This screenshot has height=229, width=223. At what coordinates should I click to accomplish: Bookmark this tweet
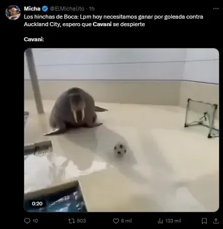(204, 221)
